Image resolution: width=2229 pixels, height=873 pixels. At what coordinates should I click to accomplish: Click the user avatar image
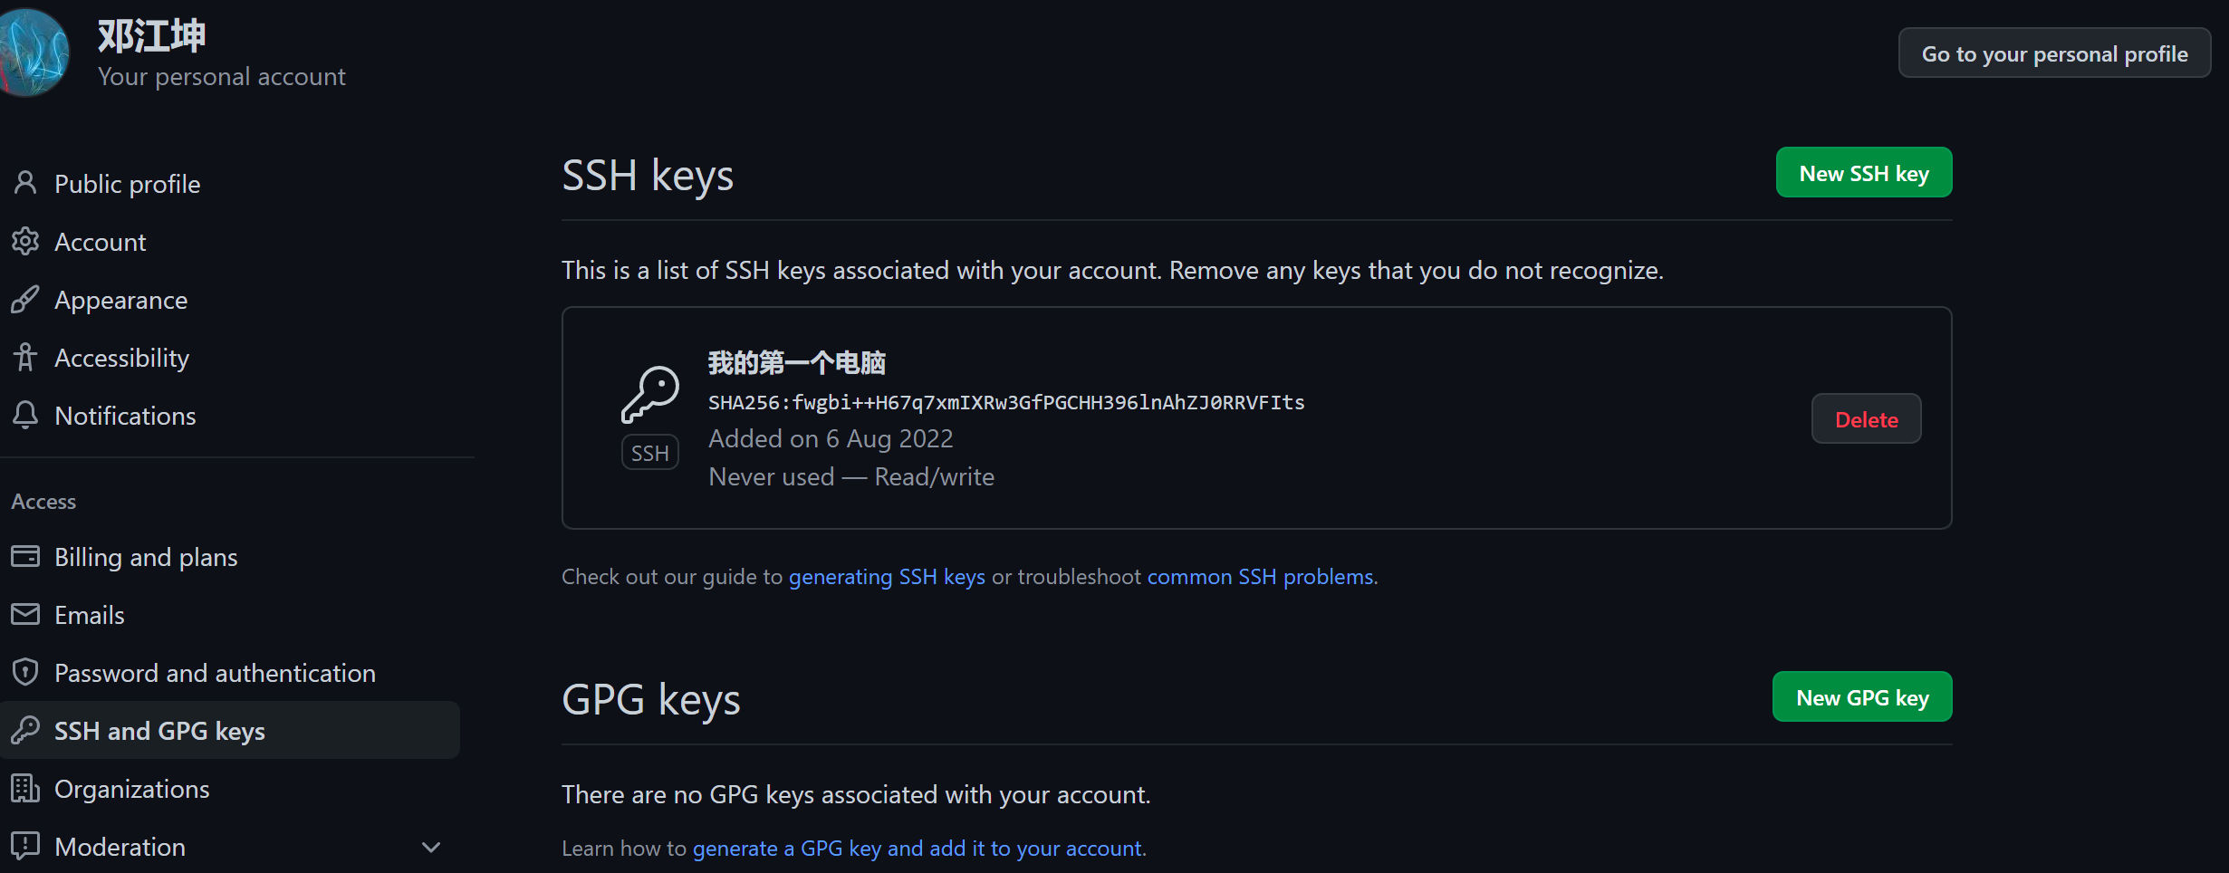(34, 53)
